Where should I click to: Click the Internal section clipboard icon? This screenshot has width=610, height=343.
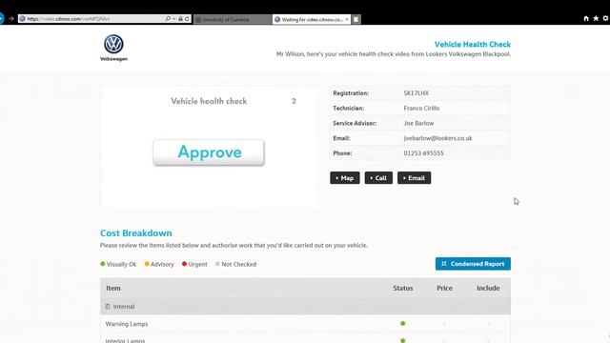click(x=108, y=307)
